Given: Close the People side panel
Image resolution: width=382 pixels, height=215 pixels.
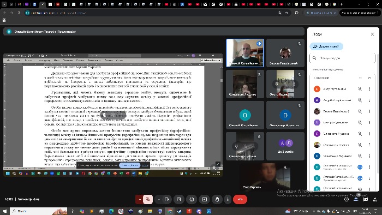Looking at the screenshot, I should (x=372, y=34).
